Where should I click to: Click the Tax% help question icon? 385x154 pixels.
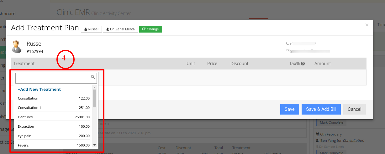point(303,64)
